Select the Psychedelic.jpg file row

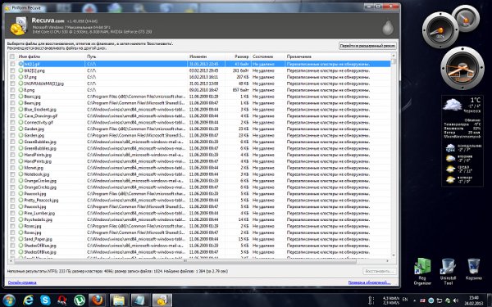(199, 219)
